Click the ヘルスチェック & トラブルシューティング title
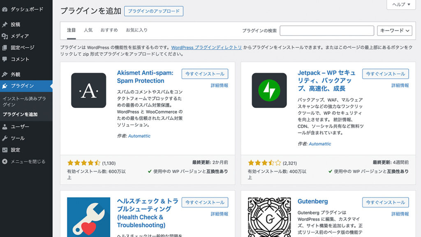Viewport: 421px width, 237px height. pos(148,213)
